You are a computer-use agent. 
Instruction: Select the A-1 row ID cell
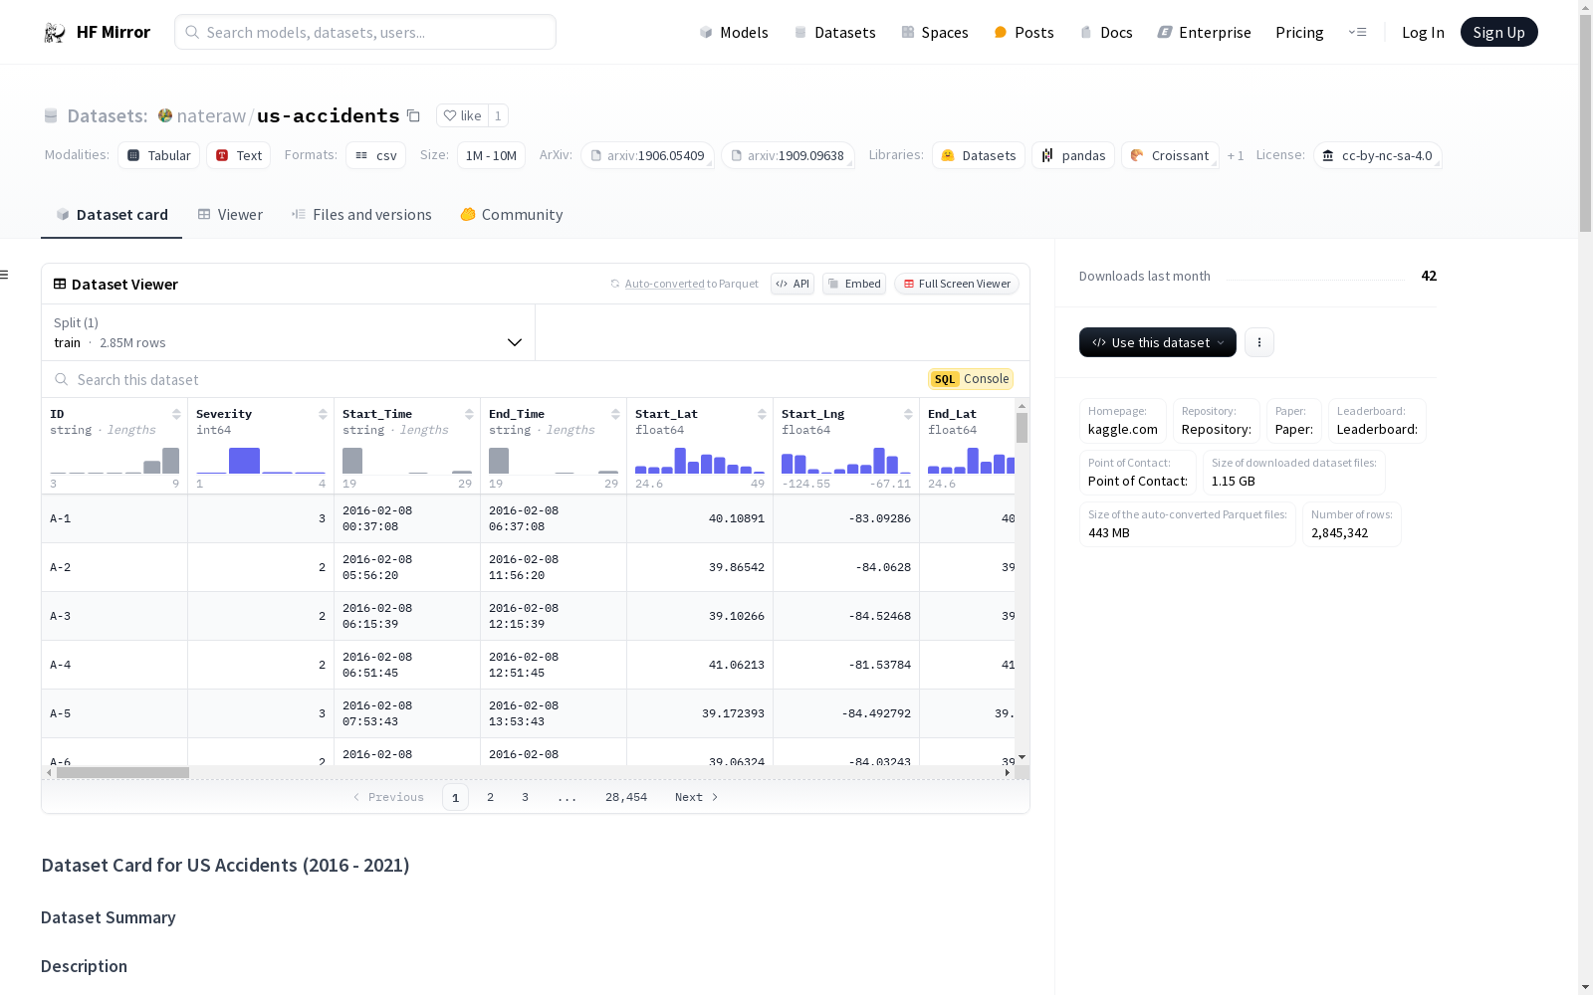tap(114, 518)
